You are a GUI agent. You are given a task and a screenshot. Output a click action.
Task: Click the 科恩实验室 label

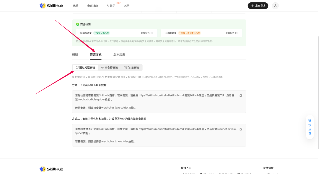86,33
